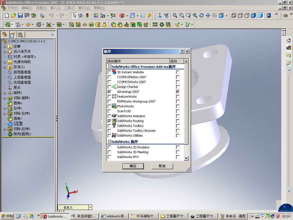Enable the SolidWorks Toolbox startup checkbox
This screenshot has width=293, height=220.
tap(178, 126)
